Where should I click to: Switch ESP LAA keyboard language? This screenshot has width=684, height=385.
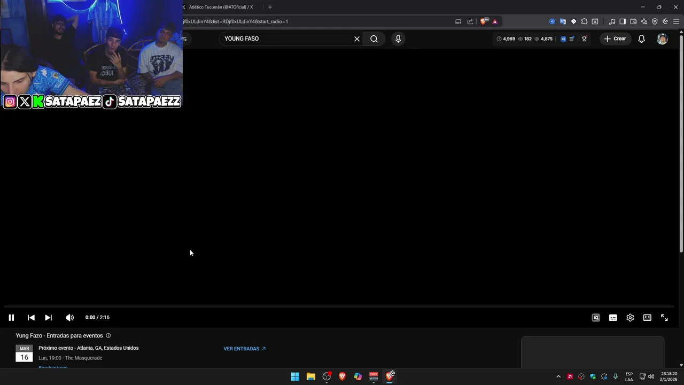tap(629, 376)
